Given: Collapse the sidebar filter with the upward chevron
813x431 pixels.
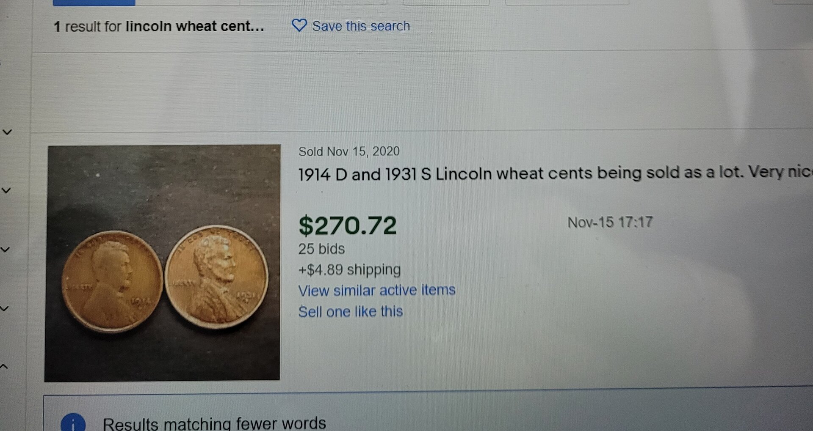Looking at the screenshot, I should click(x=4, y=366).
